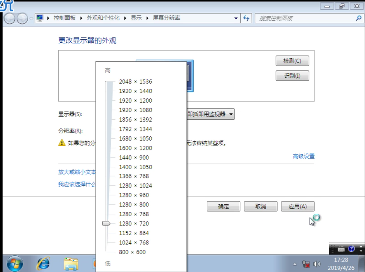365x272 pixels.
Task: Launch Internet Explorer from the taskbar
Action: (44, 263)
